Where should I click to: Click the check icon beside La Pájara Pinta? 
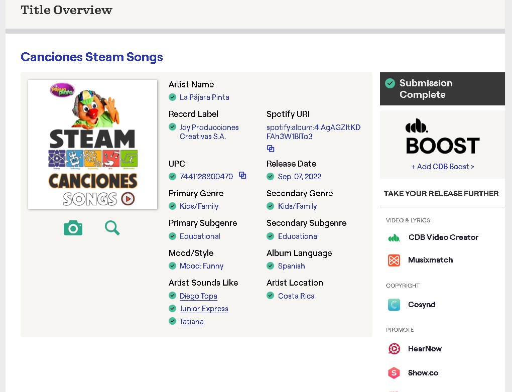[172, 97]
